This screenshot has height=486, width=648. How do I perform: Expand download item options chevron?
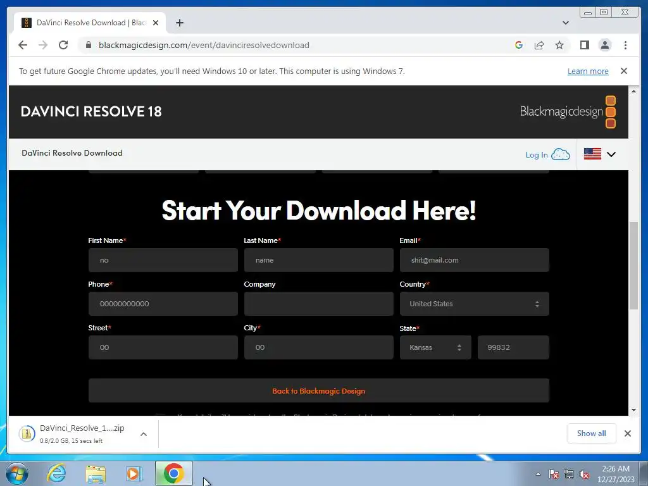[144, 434]
